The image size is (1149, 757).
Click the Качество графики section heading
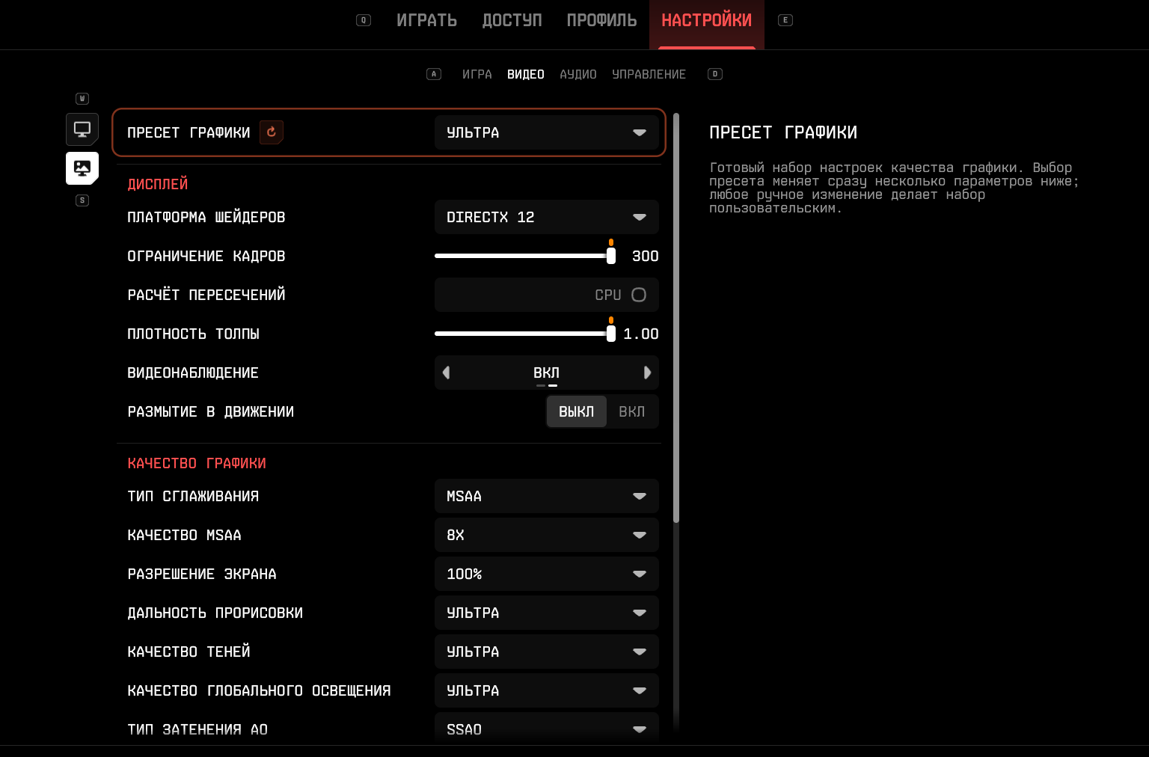click(x=197, y=463)
